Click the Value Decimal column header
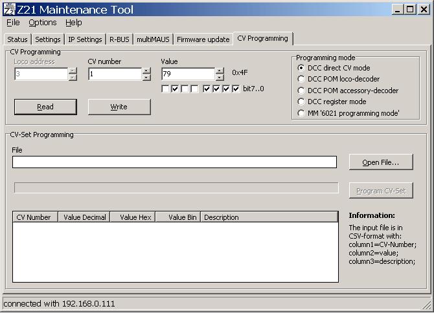The image size is (434, 313). (84, 217)
